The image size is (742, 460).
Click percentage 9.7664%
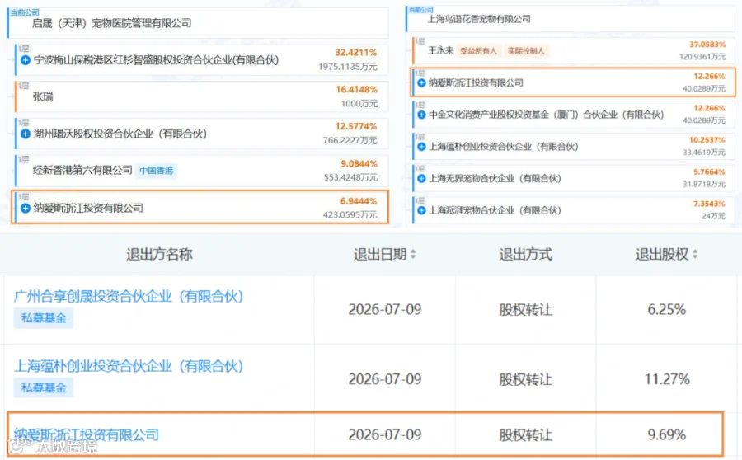click(x=709, y=171)
